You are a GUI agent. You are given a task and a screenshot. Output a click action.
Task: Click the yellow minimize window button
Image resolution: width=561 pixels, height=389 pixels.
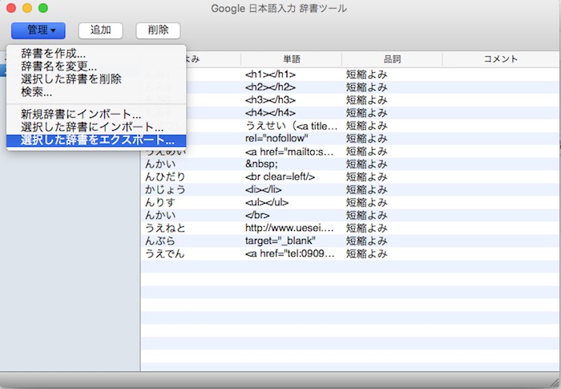pos(27,8)
